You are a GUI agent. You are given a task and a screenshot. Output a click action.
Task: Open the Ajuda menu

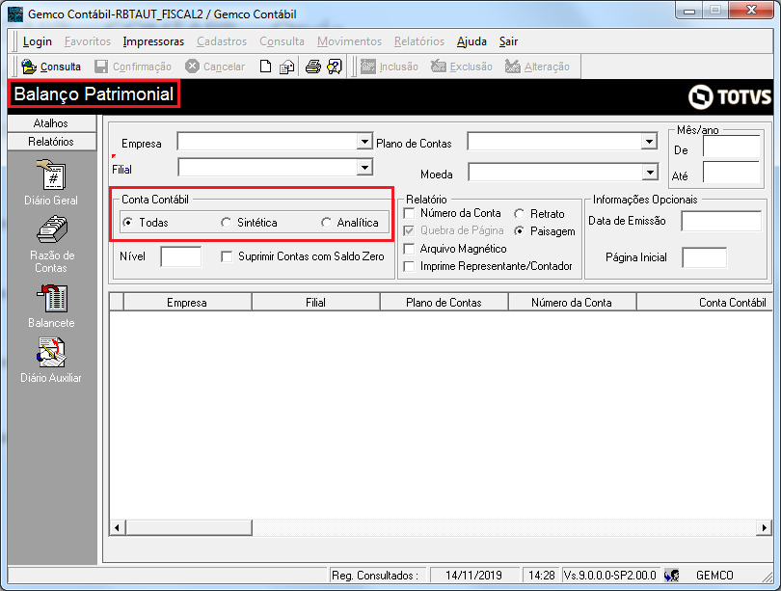(471, 41)
